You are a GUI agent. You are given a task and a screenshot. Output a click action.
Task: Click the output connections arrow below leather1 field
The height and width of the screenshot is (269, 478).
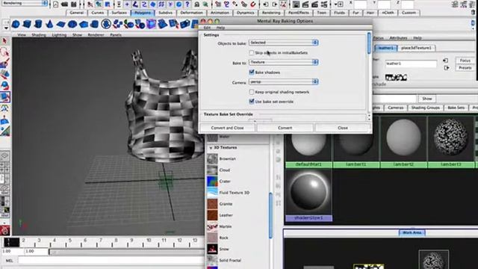[x=447, y=68]
